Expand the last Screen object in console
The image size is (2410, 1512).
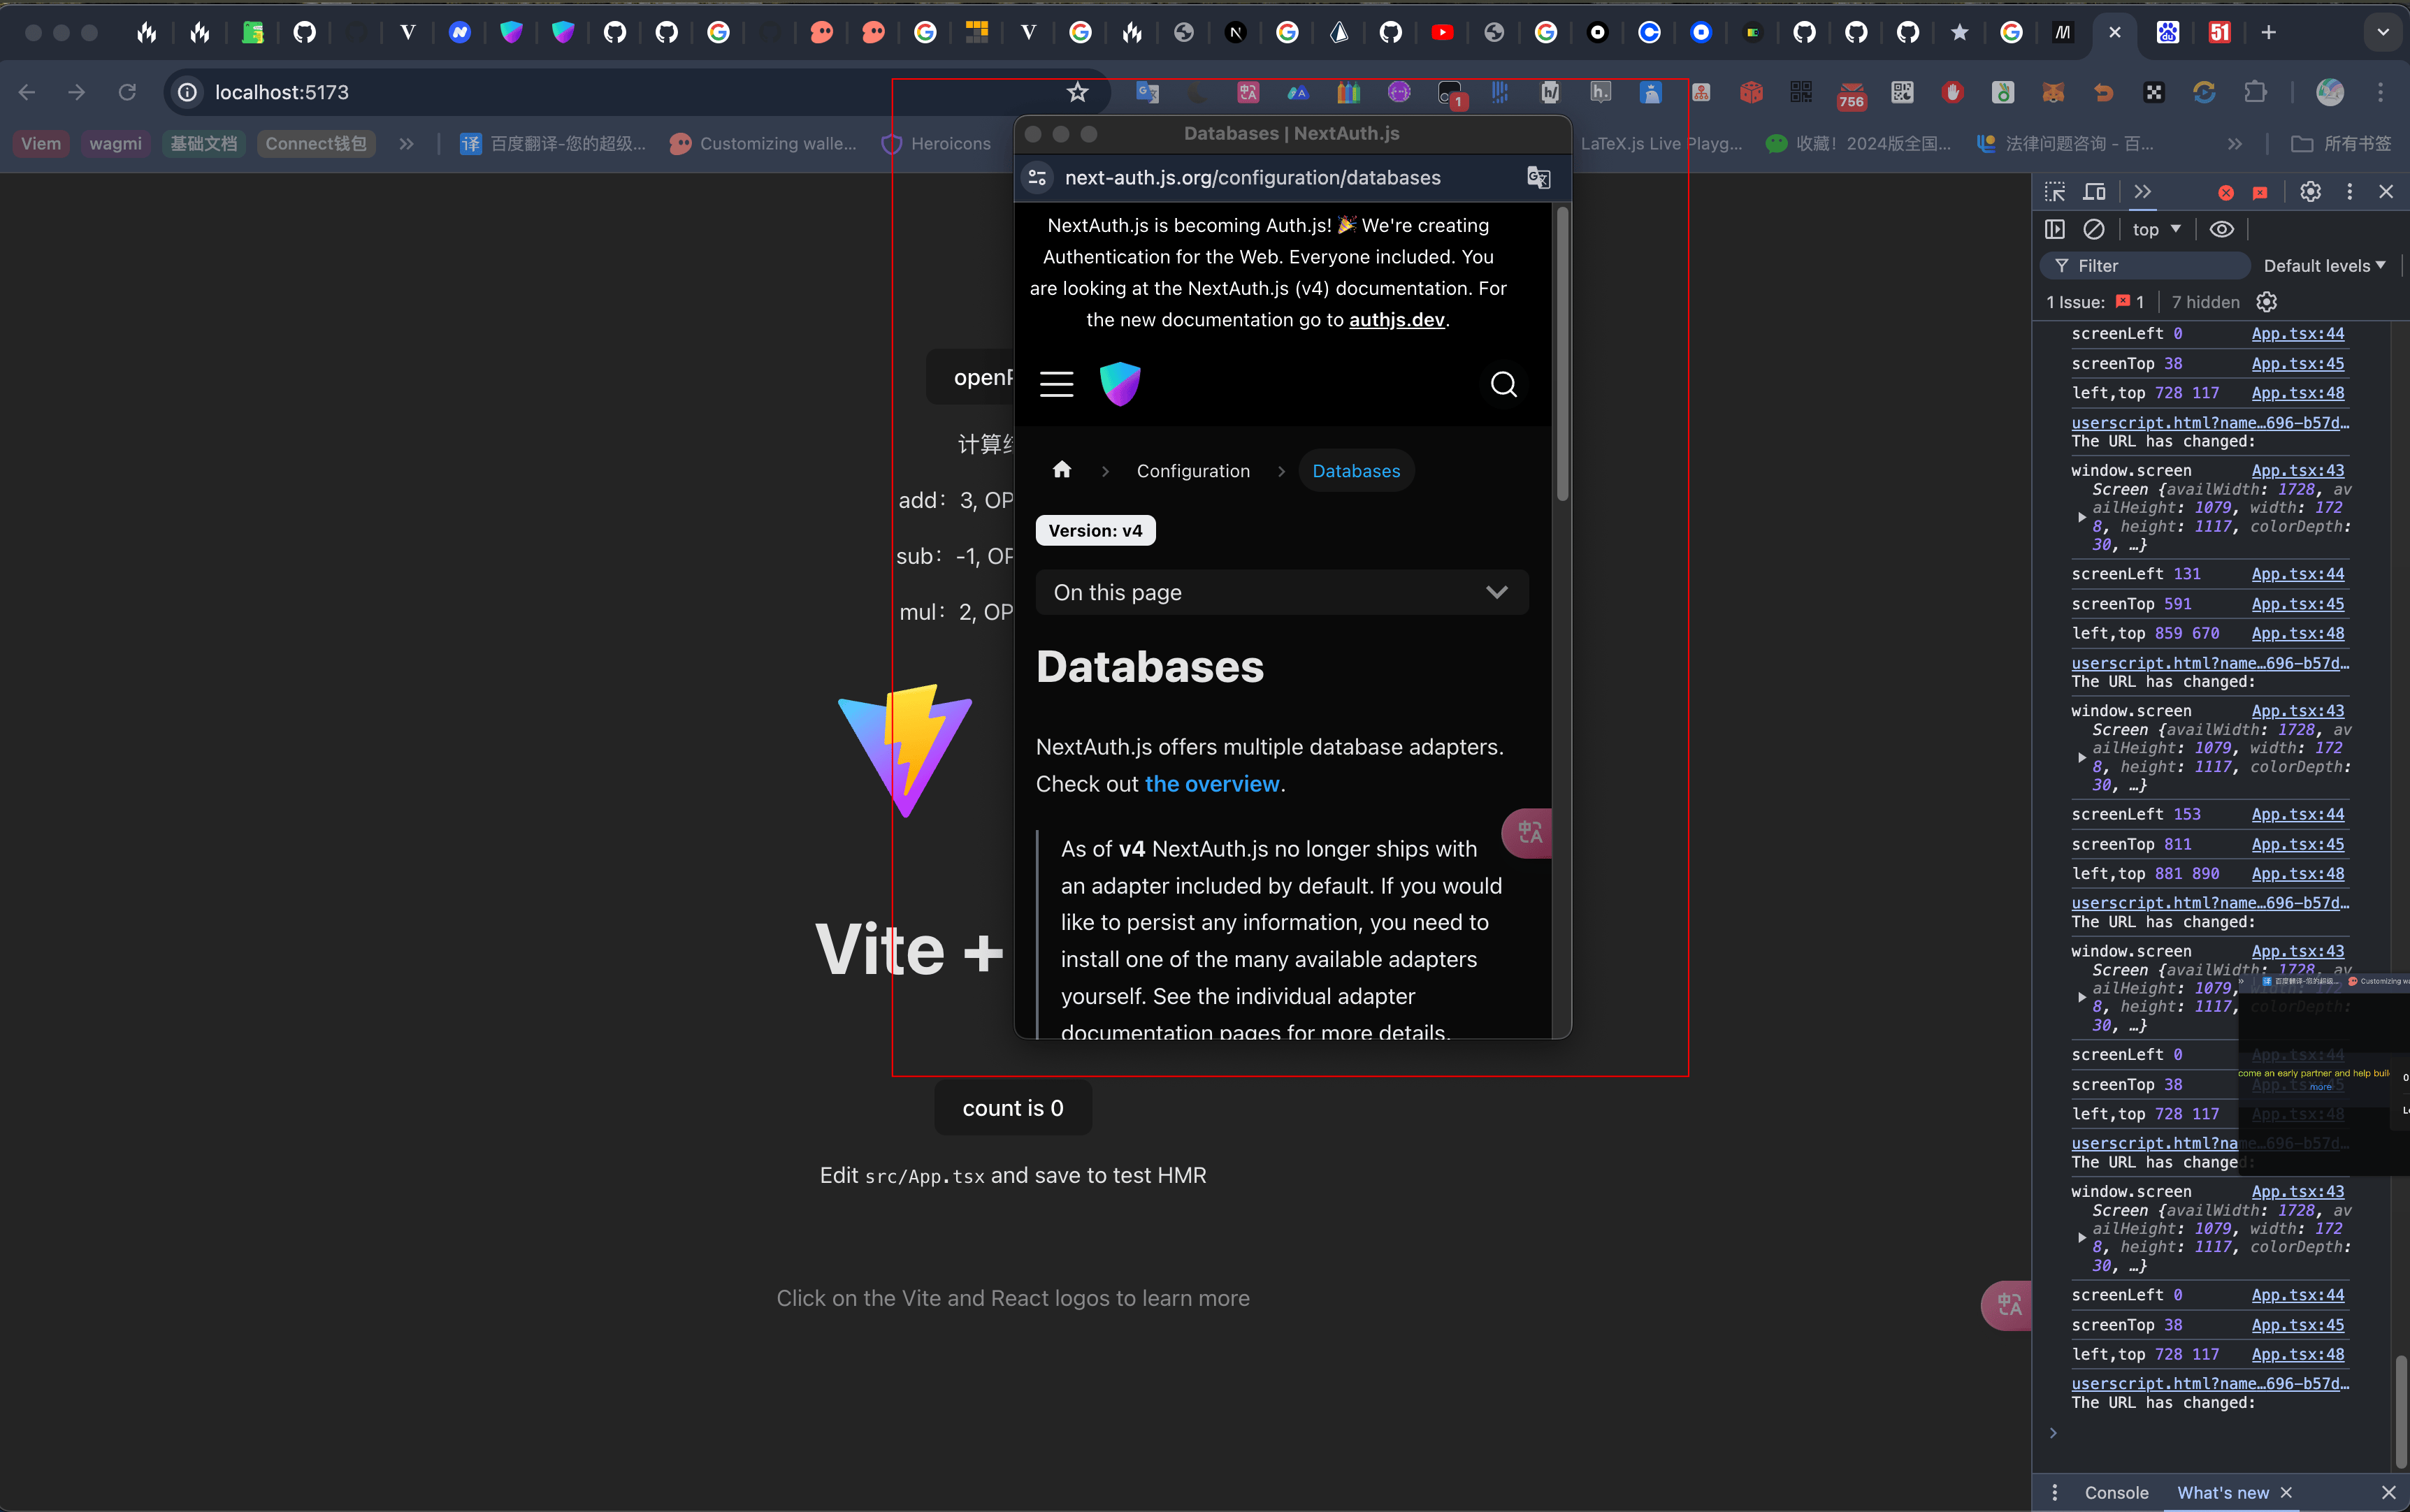(x=2082, y=1238)
